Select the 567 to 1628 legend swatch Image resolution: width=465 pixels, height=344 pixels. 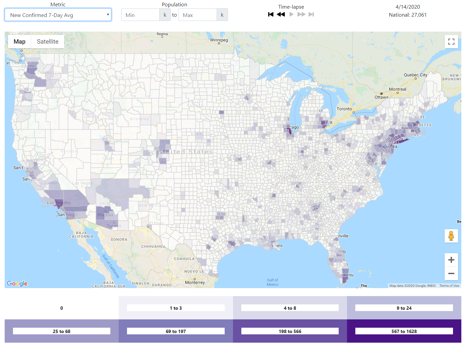[x=404, y=331]
